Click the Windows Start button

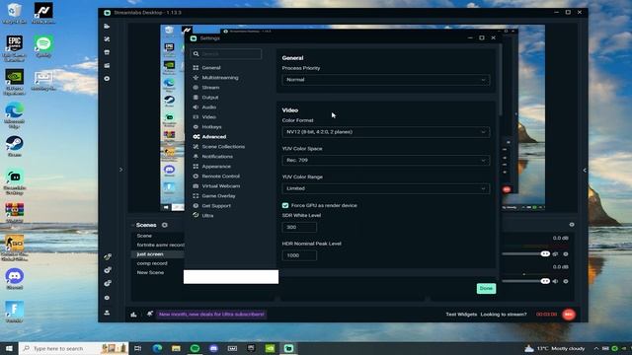9,348
